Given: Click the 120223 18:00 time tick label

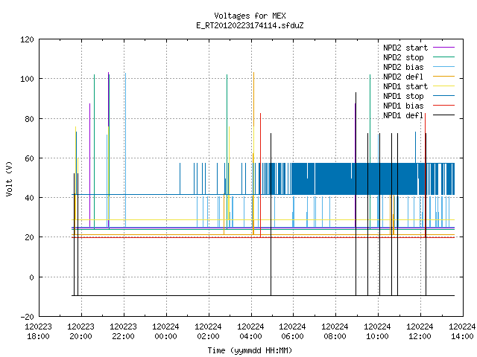Looking at the screenshot, I should [38, 332].
